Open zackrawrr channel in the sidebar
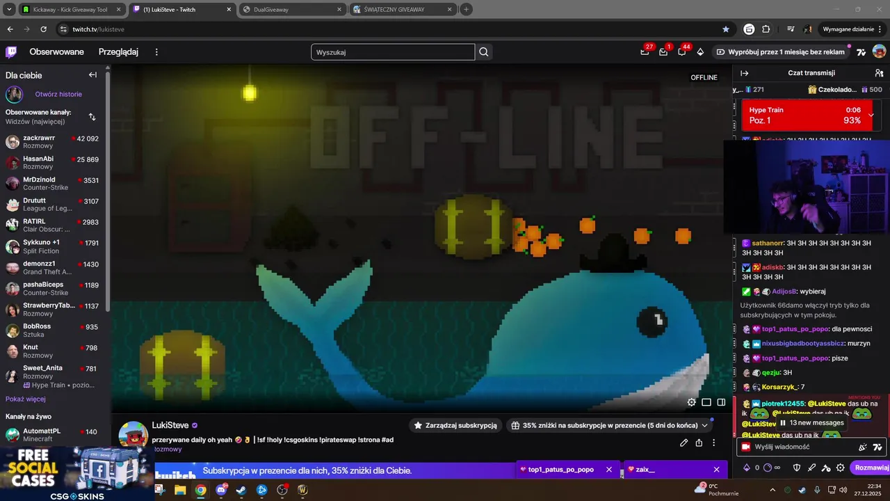Screen dimensions: 890x501 click(x=54, y=142)
